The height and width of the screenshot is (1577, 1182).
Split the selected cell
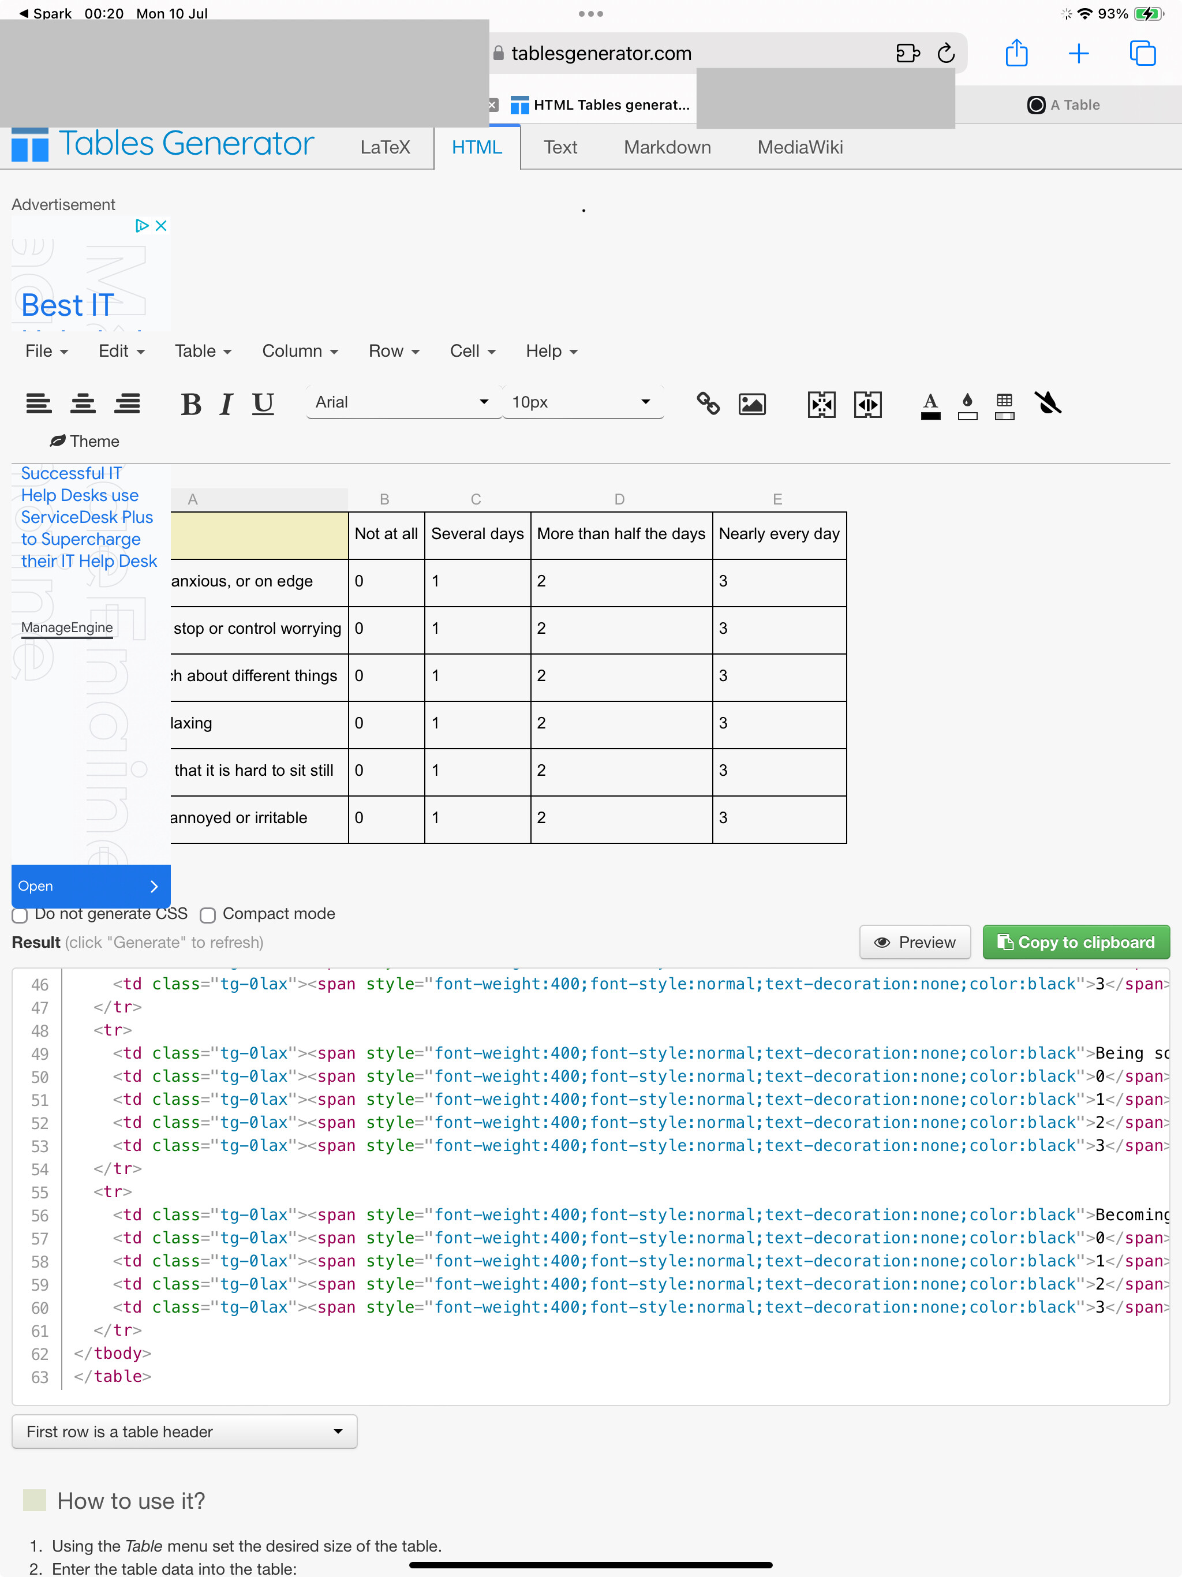pos(867,403)
